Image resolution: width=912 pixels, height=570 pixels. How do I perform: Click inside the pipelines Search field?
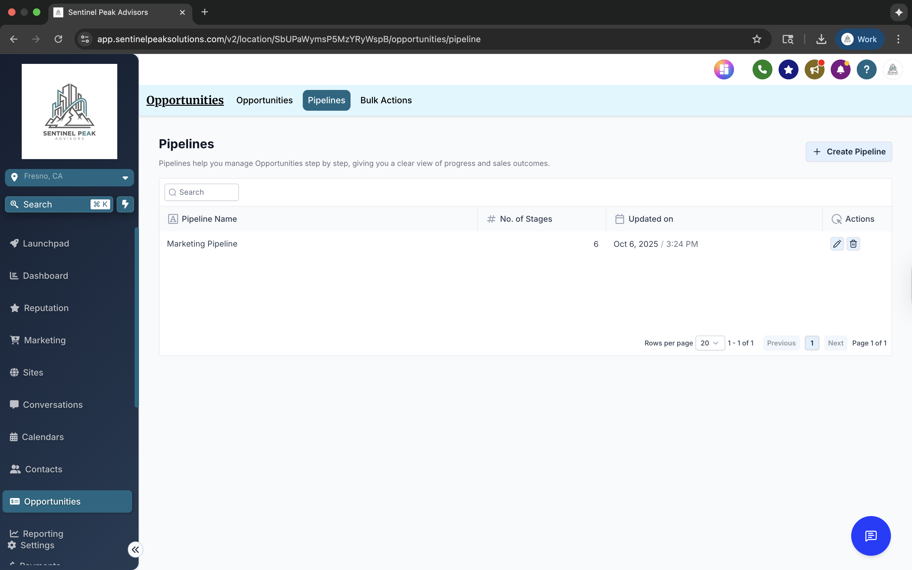[201, 192]
